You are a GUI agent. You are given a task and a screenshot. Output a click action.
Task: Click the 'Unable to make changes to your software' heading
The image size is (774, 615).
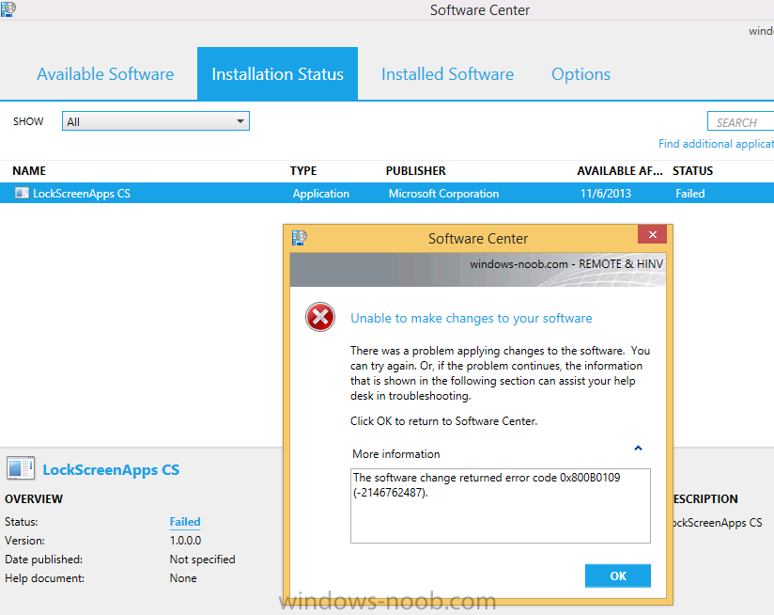point(472,318)
